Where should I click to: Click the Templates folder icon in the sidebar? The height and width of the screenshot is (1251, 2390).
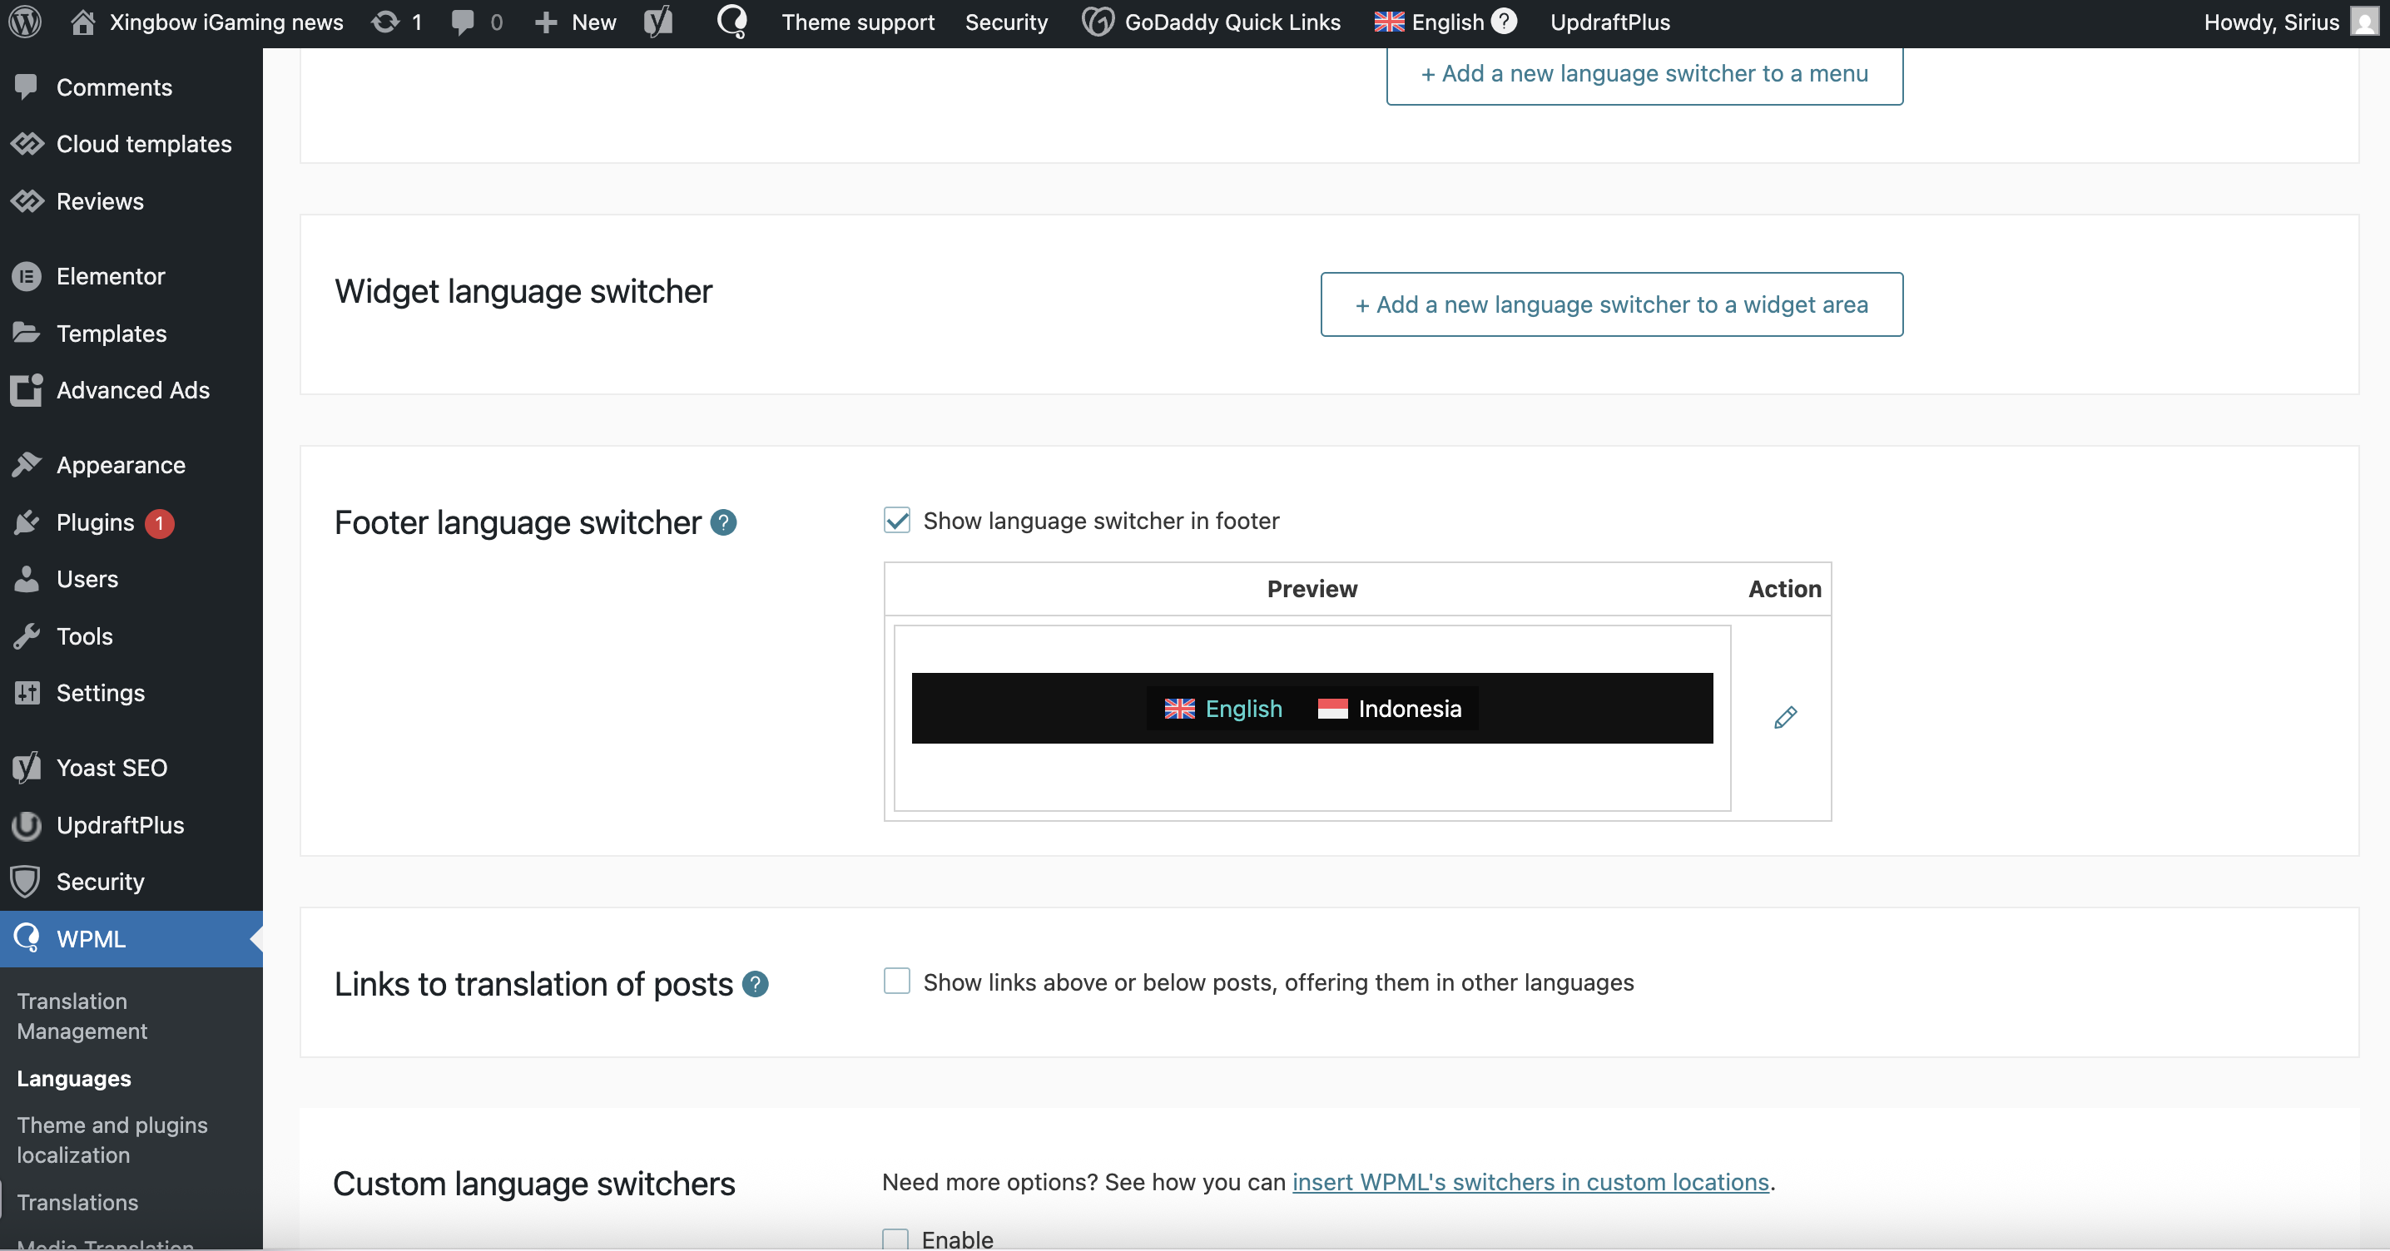click(x=26, y=333)
